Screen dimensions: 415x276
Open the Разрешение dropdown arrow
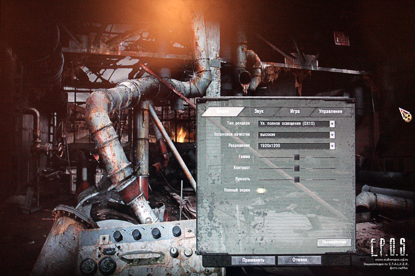pyautogui.click(x=332, y=146)
